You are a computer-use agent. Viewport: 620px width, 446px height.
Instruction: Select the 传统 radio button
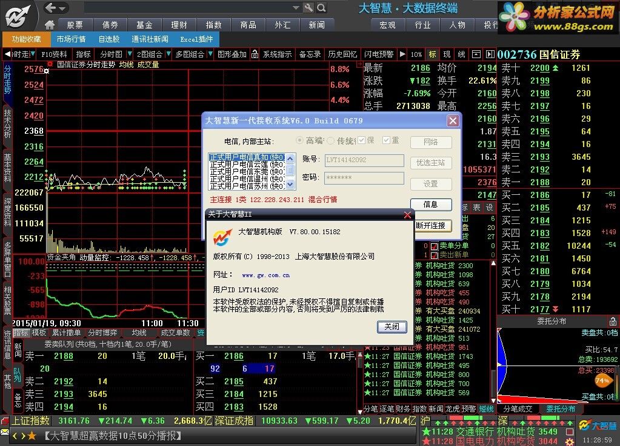330,140
